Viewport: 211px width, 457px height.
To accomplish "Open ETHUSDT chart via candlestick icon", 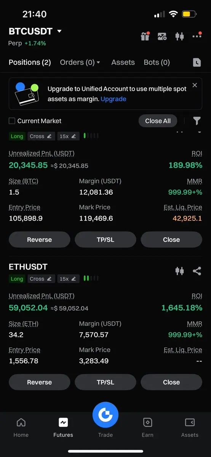I will click(x=179, y=271).
